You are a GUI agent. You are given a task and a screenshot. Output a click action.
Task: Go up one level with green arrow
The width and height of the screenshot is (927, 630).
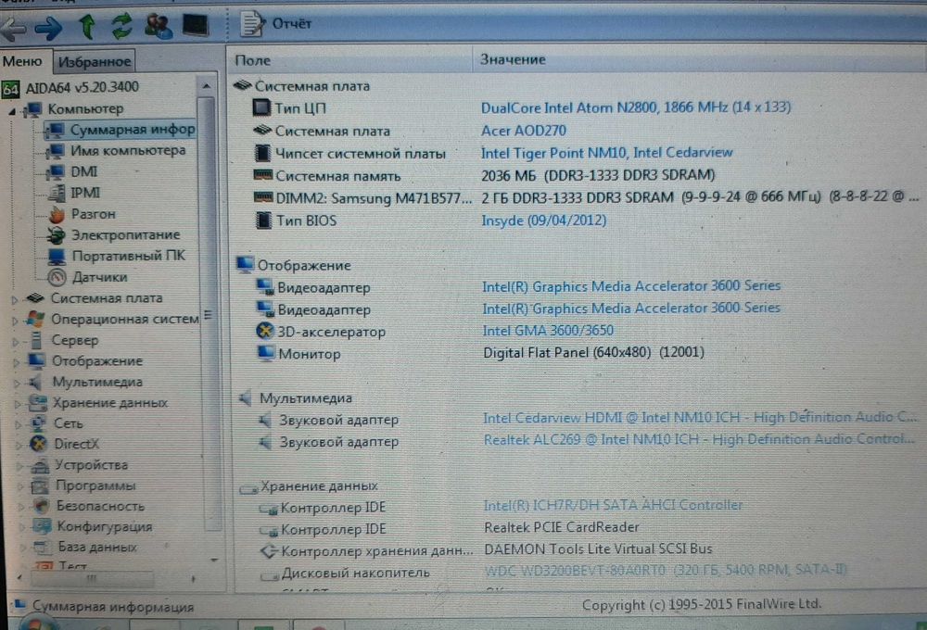tap(87, 27)
